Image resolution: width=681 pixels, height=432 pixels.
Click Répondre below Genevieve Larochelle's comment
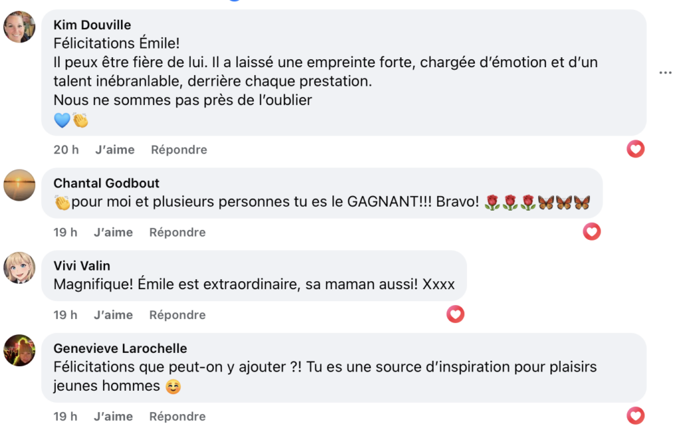(177, 416)
